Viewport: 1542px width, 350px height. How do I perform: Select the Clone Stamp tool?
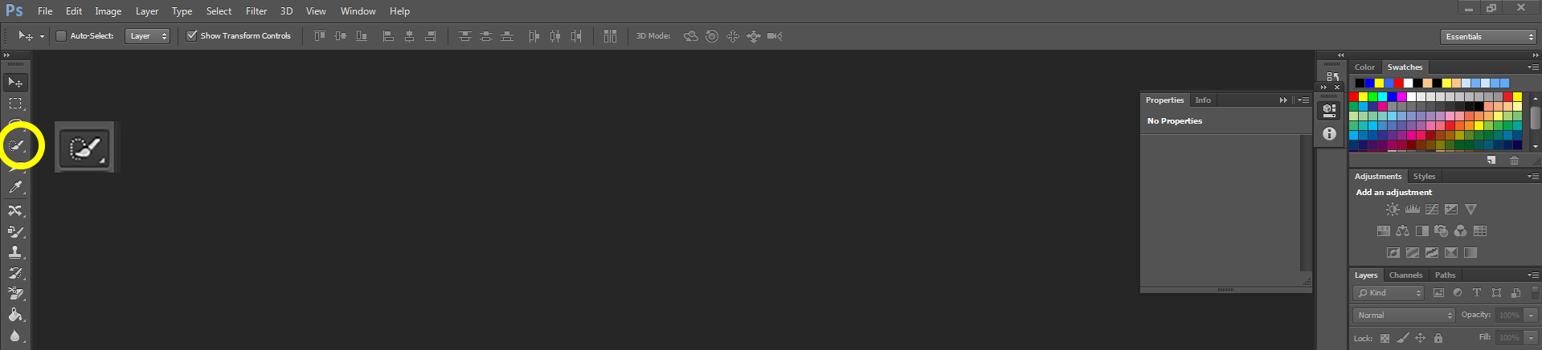(x=15, y=252)
